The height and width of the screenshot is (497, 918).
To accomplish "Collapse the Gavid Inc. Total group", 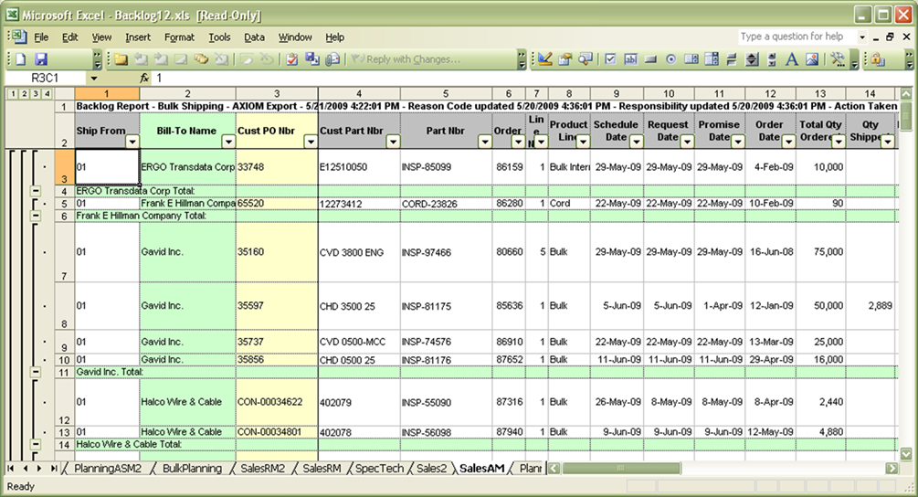I will [x=36, y=372].
